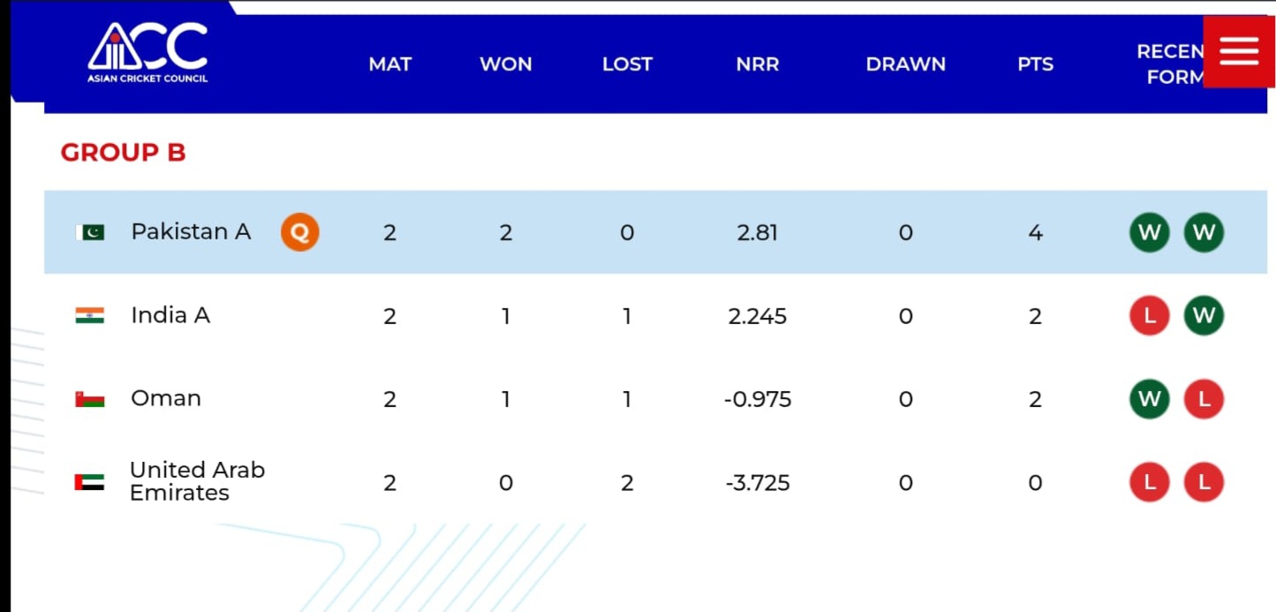Click the WON column header
1276x612 pixels.
pos(505,64)
